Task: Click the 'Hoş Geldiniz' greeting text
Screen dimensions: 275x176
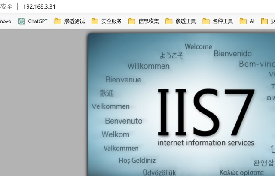Action: 136,161
